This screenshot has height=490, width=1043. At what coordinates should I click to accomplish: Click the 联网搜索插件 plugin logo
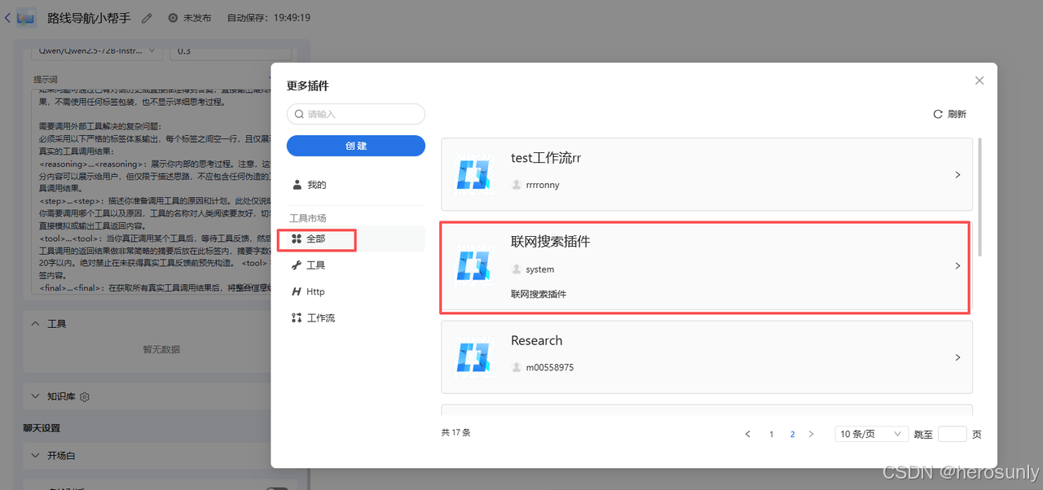click(x=473, y=265)
